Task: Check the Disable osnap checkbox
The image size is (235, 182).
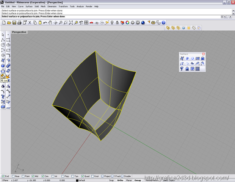Action: pos(122,176)
